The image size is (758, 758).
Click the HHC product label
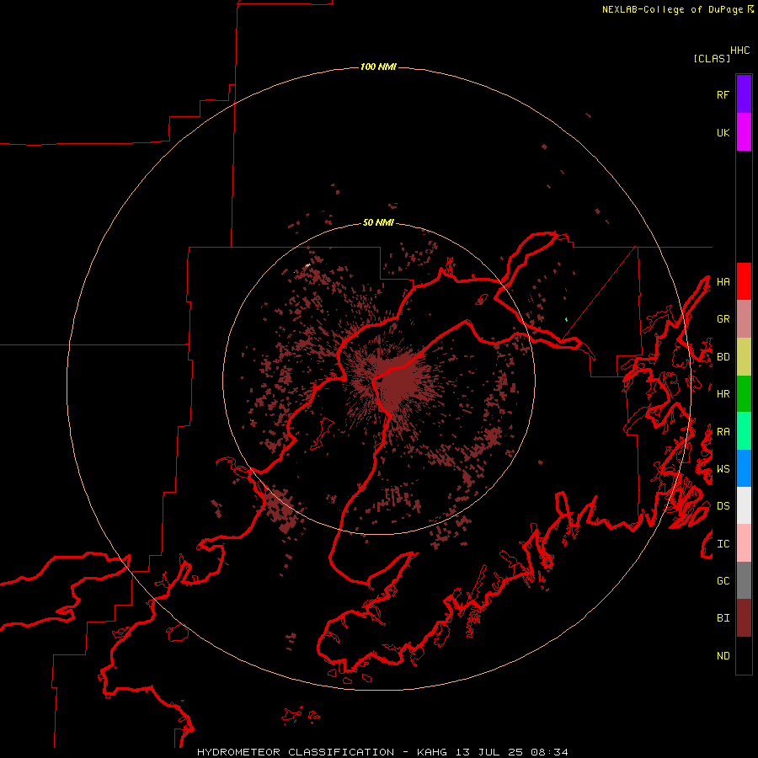[739, 51]
